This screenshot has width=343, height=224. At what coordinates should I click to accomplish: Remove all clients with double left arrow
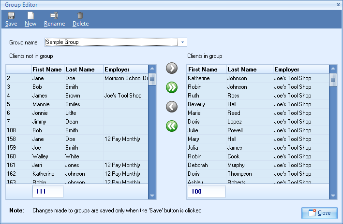pos(172,126)
